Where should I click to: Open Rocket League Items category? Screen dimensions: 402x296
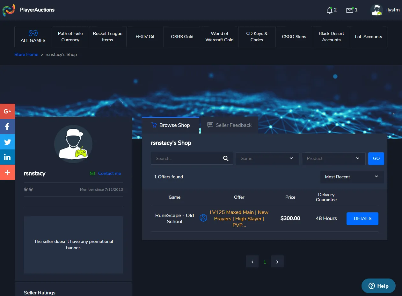click(107, 37)
